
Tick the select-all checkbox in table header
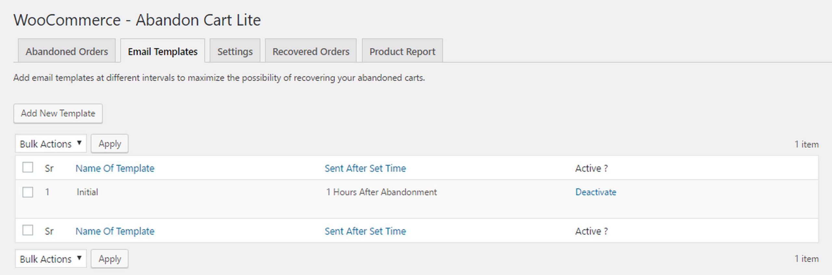pyautogui.click(x=28, y=168)
